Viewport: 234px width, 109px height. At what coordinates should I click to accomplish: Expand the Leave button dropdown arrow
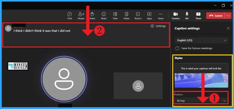click(228, 16)
